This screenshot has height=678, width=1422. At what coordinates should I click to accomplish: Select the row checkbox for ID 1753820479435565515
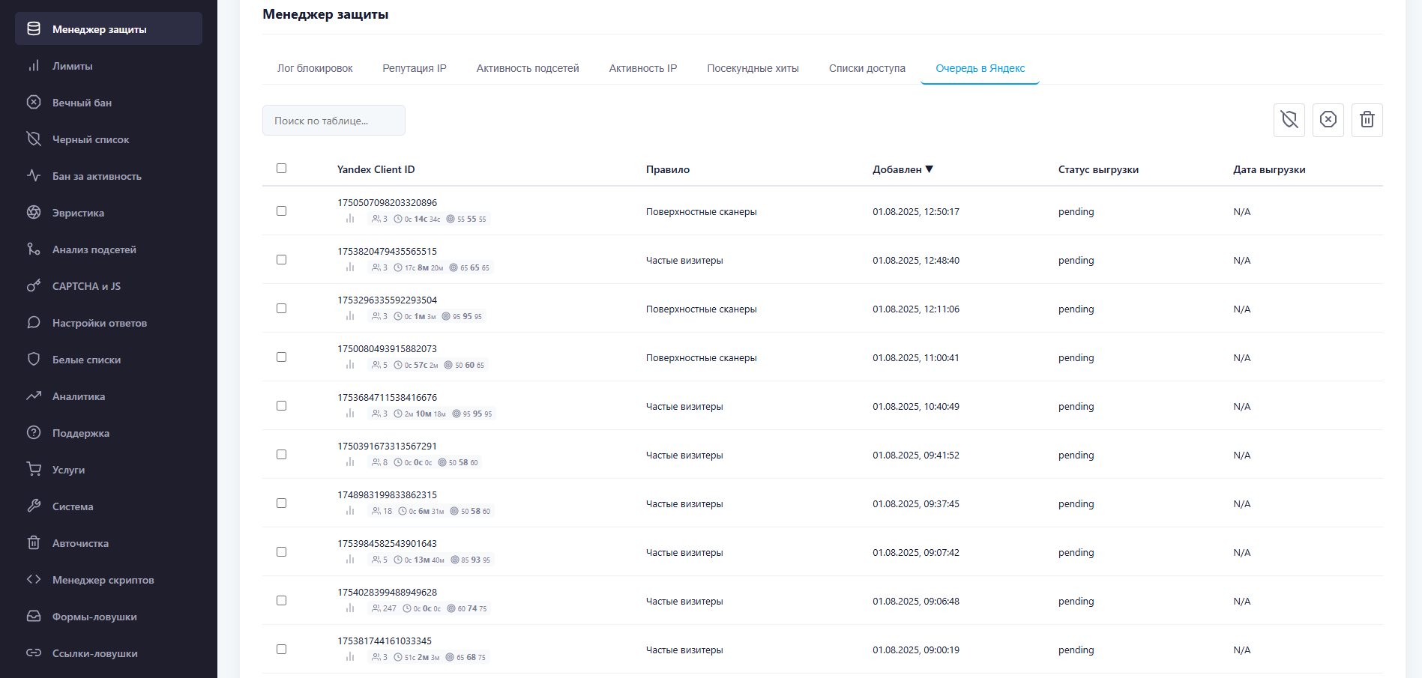click(281, 260)
